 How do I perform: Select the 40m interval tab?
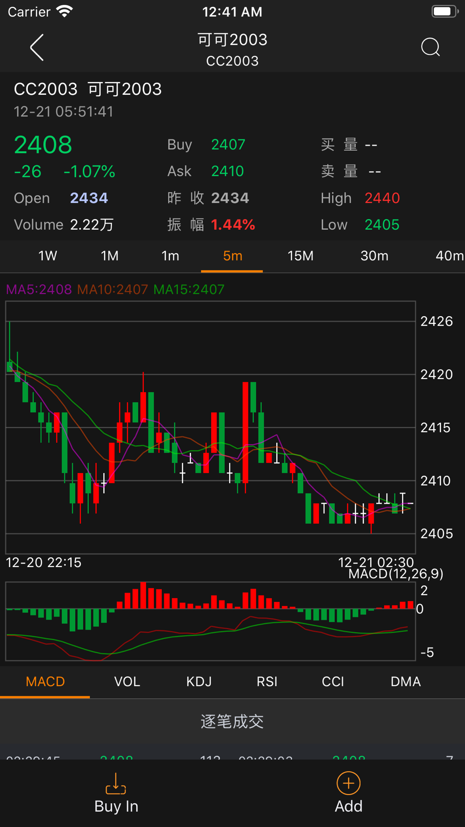click(x=449, y=256)
